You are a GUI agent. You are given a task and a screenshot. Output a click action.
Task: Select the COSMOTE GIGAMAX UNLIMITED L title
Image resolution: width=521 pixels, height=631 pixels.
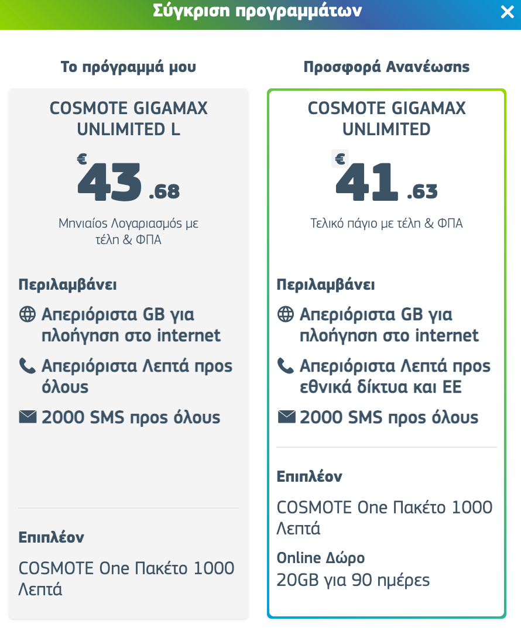(x=128, y=119)
